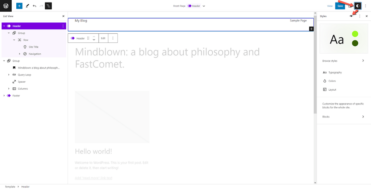The height and width of the screenshot is (189, 371).
Task: Click the Save button
Action: tap(340, 6)
